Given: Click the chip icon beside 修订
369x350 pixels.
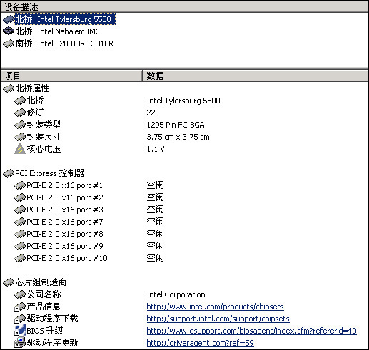Looking at the screenshot, I should (20, 113).
